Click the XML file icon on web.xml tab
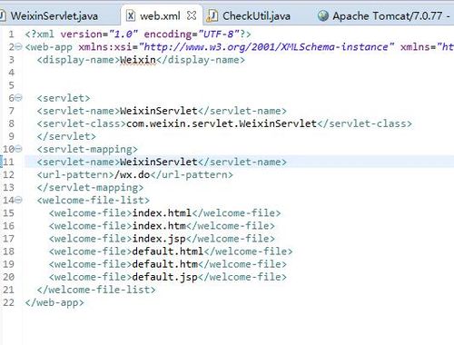The width and height of the screenshot is (454, 345). pos(131,15)
